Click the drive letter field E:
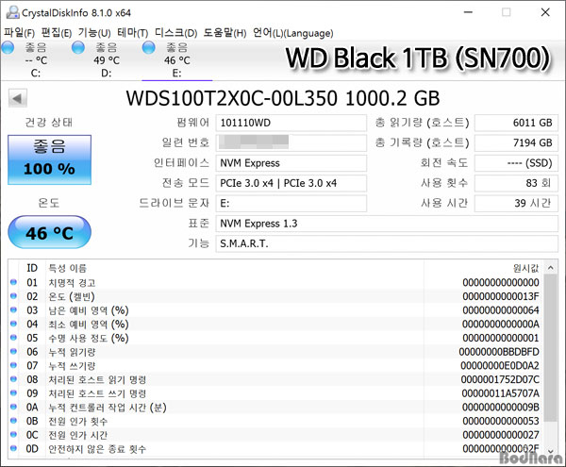The width and height of the screenshot is (566, 467). [291, 204]
